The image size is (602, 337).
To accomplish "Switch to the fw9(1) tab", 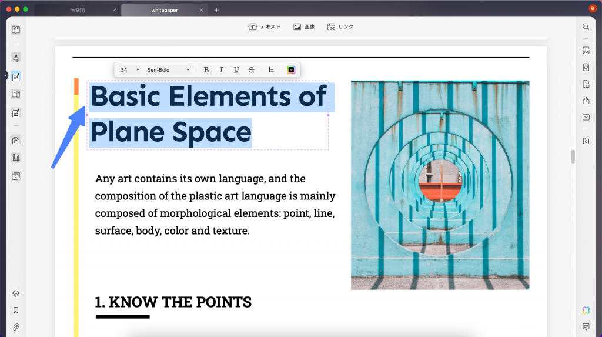I will [78, 10].
